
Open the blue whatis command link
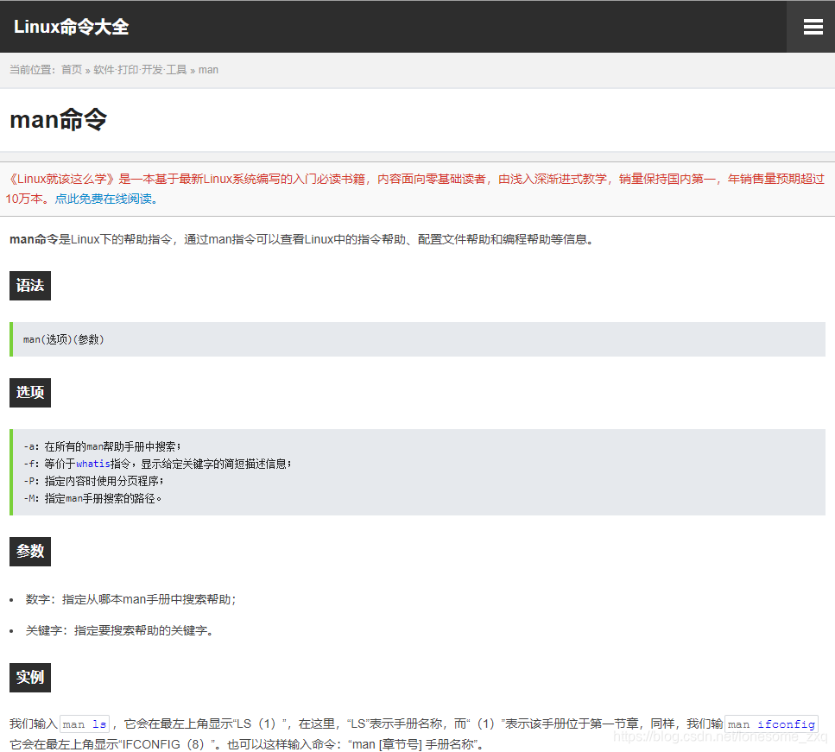92,464
